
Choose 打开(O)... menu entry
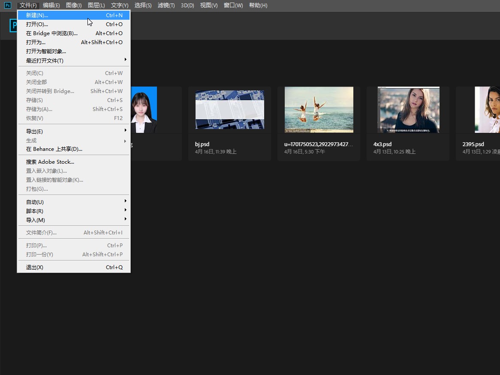pos(74,24)
